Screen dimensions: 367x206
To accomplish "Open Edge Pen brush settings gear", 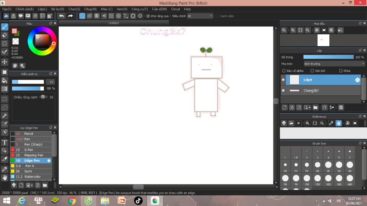I will pos(49,161).
